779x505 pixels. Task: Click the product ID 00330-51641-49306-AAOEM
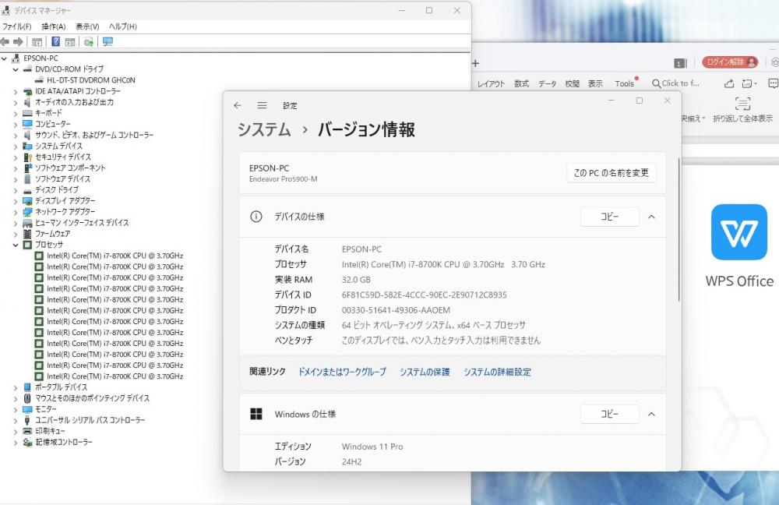(396, 311)
